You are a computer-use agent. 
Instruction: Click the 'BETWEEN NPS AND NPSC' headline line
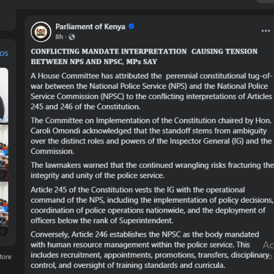pyautogui.click(x=94, y=61)
